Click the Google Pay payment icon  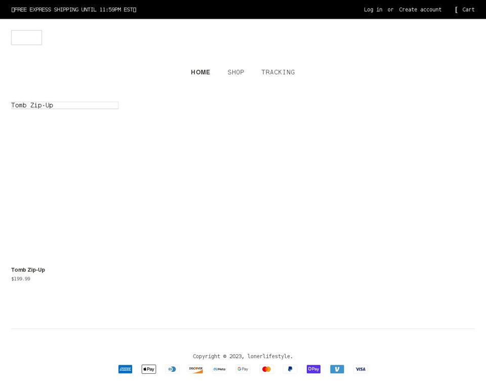(x=243, y=369)
